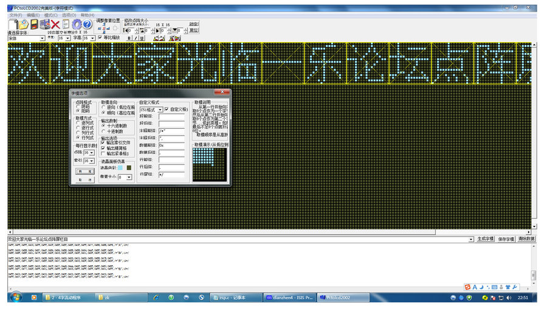
Task: Select the 十进制数 output radio option
Action: (103, 131)
